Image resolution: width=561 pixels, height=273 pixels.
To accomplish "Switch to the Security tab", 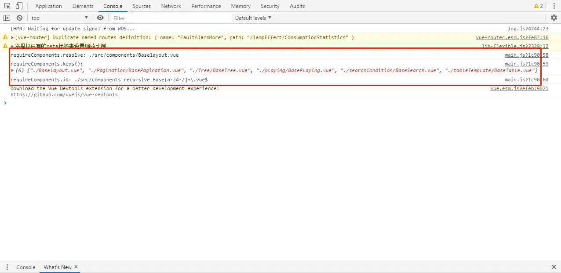I will coord(270,6).
